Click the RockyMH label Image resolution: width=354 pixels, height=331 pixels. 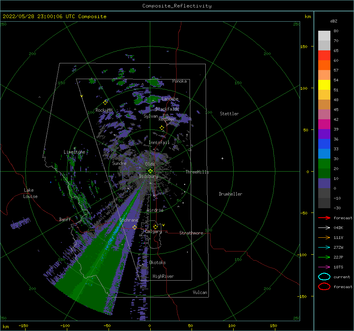point(104,110)
